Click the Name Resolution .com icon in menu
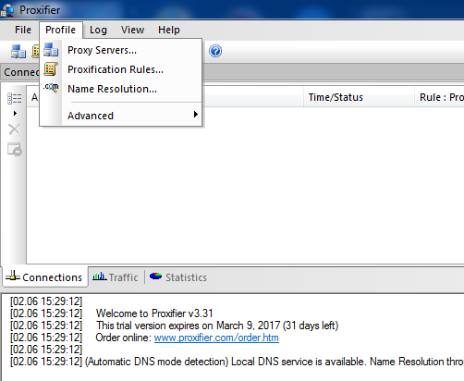This screenshot has height=381, width=464. [x=51, y=88]
